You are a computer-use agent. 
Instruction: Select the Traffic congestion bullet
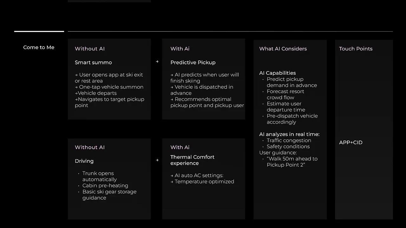point(289,140)
